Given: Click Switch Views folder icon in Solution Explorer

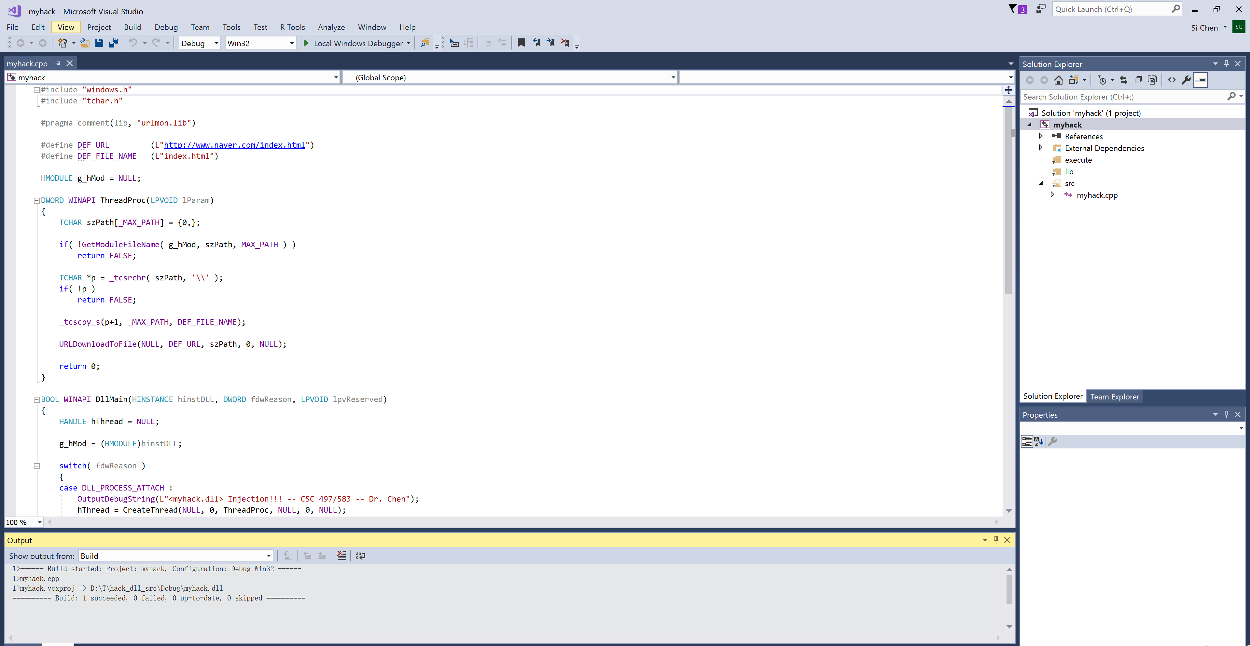Looking at the screenshot, I should [x=1073, y=80].
